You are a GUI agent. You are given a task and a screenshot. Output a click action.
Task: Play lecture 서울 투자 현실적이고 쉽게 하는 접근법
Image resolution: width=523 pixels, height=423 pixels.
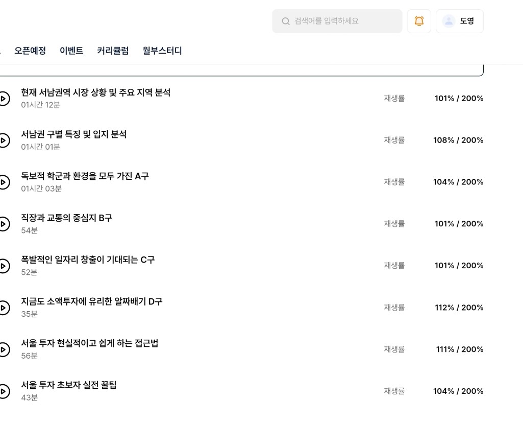pyautogui.click(x=4, y=349)
